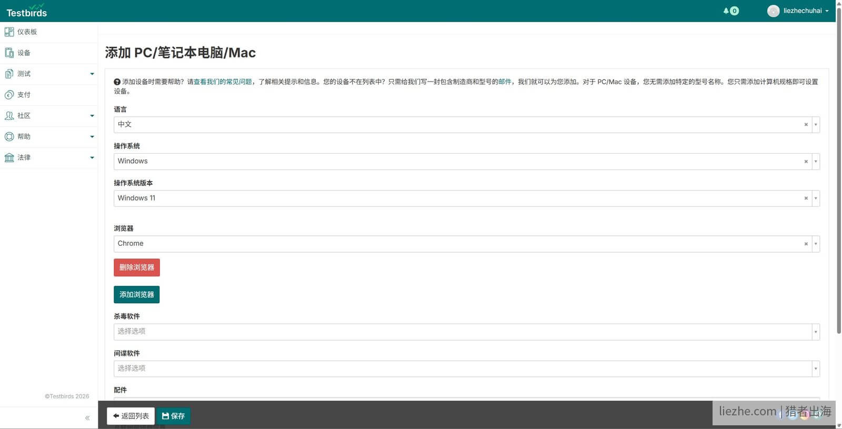
Task: Click the 帮助 help lifebuoy icon
Action: (9, 136)
